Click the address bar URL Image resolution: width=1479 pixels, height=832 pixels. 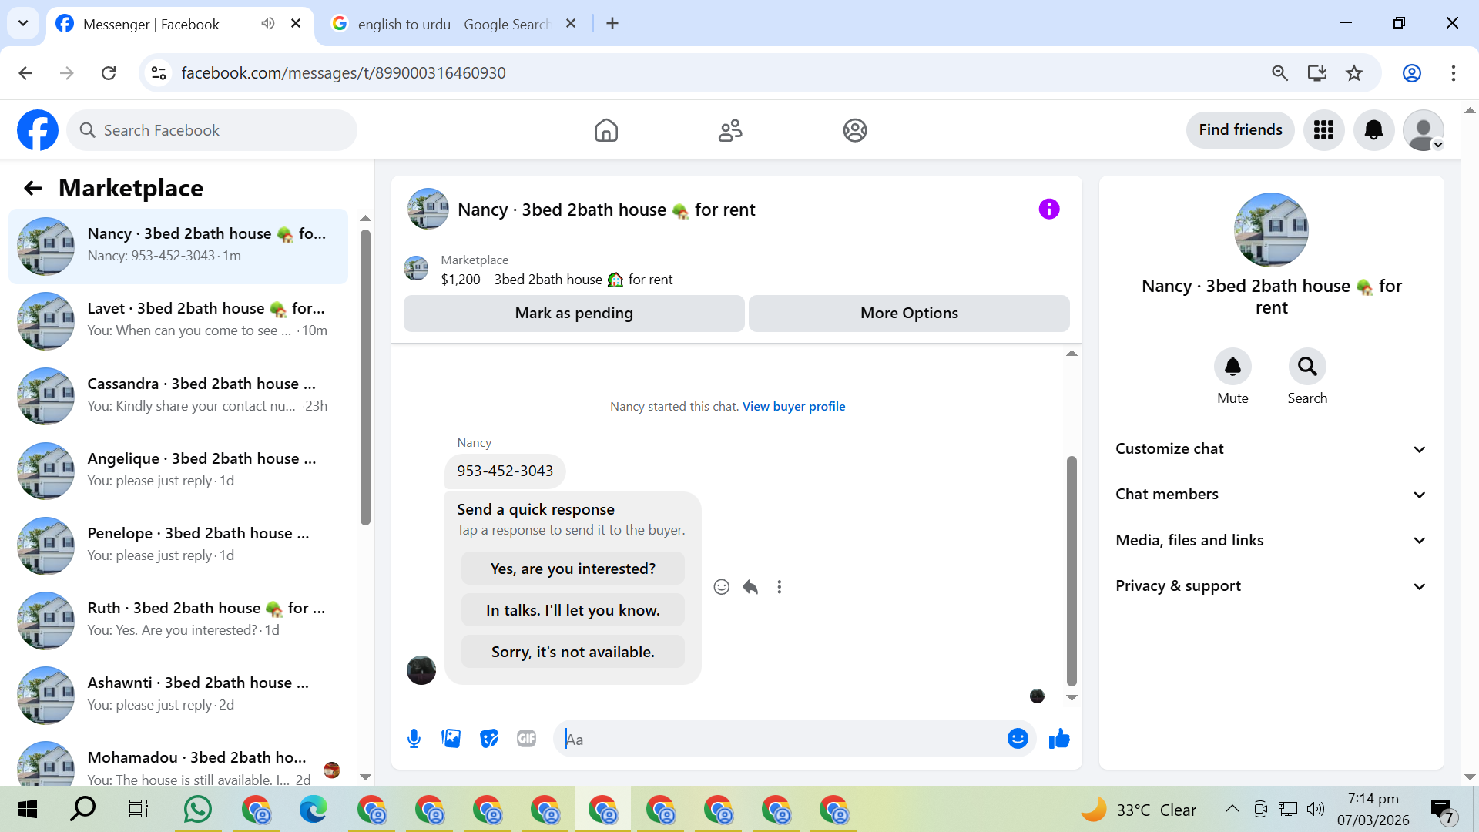[x=343, y=73]
